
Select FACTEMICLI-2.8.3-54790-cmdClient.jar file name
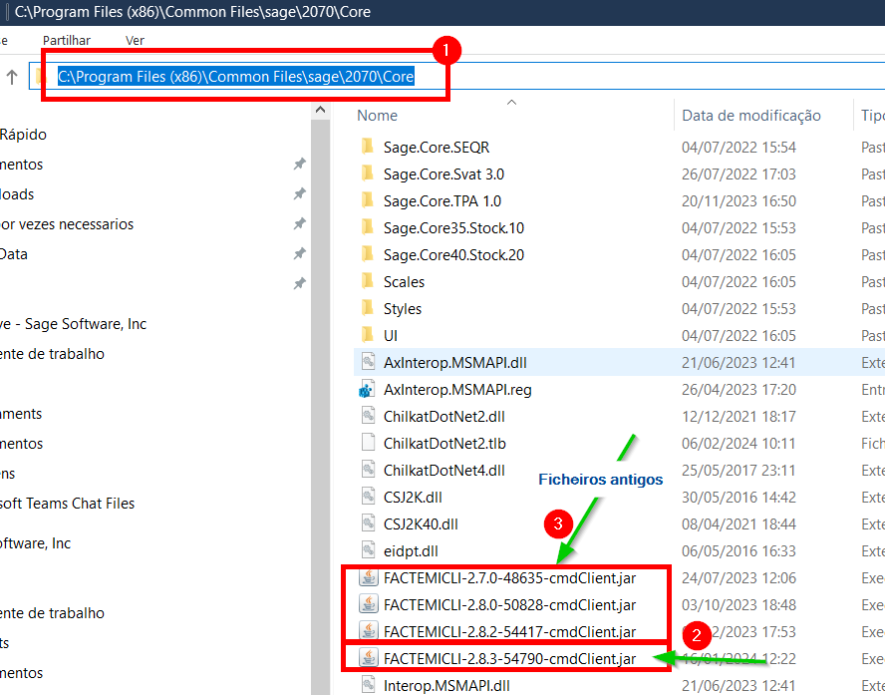click(509, 659)
